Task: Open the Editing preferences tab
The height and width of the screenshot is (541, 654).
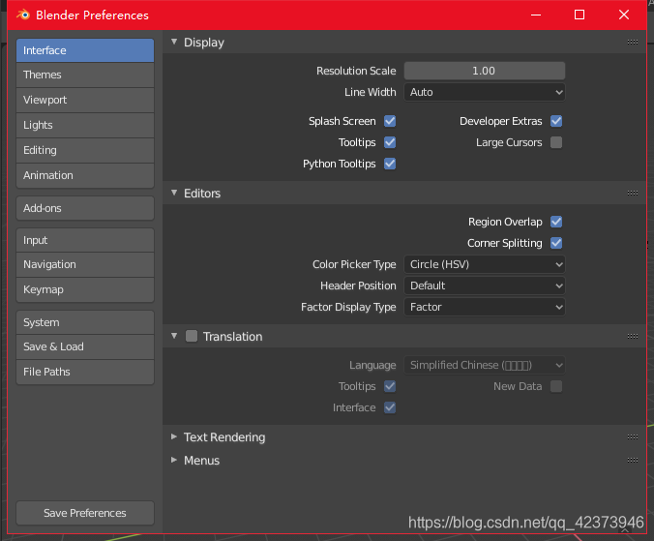Action: [x=85, y=151]
